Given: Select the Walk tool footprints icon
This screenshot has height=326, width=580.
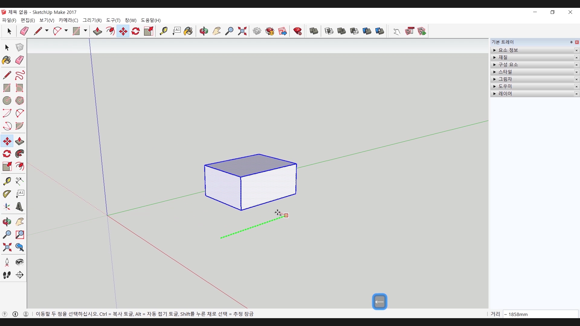Looking at the screenshot, I should tap(7, 275).
